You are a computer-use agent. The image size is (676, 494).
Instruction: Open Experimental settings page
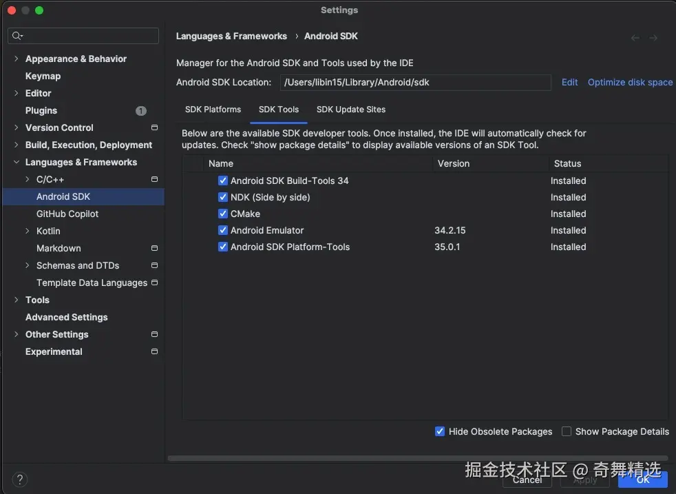coord(54,351)
